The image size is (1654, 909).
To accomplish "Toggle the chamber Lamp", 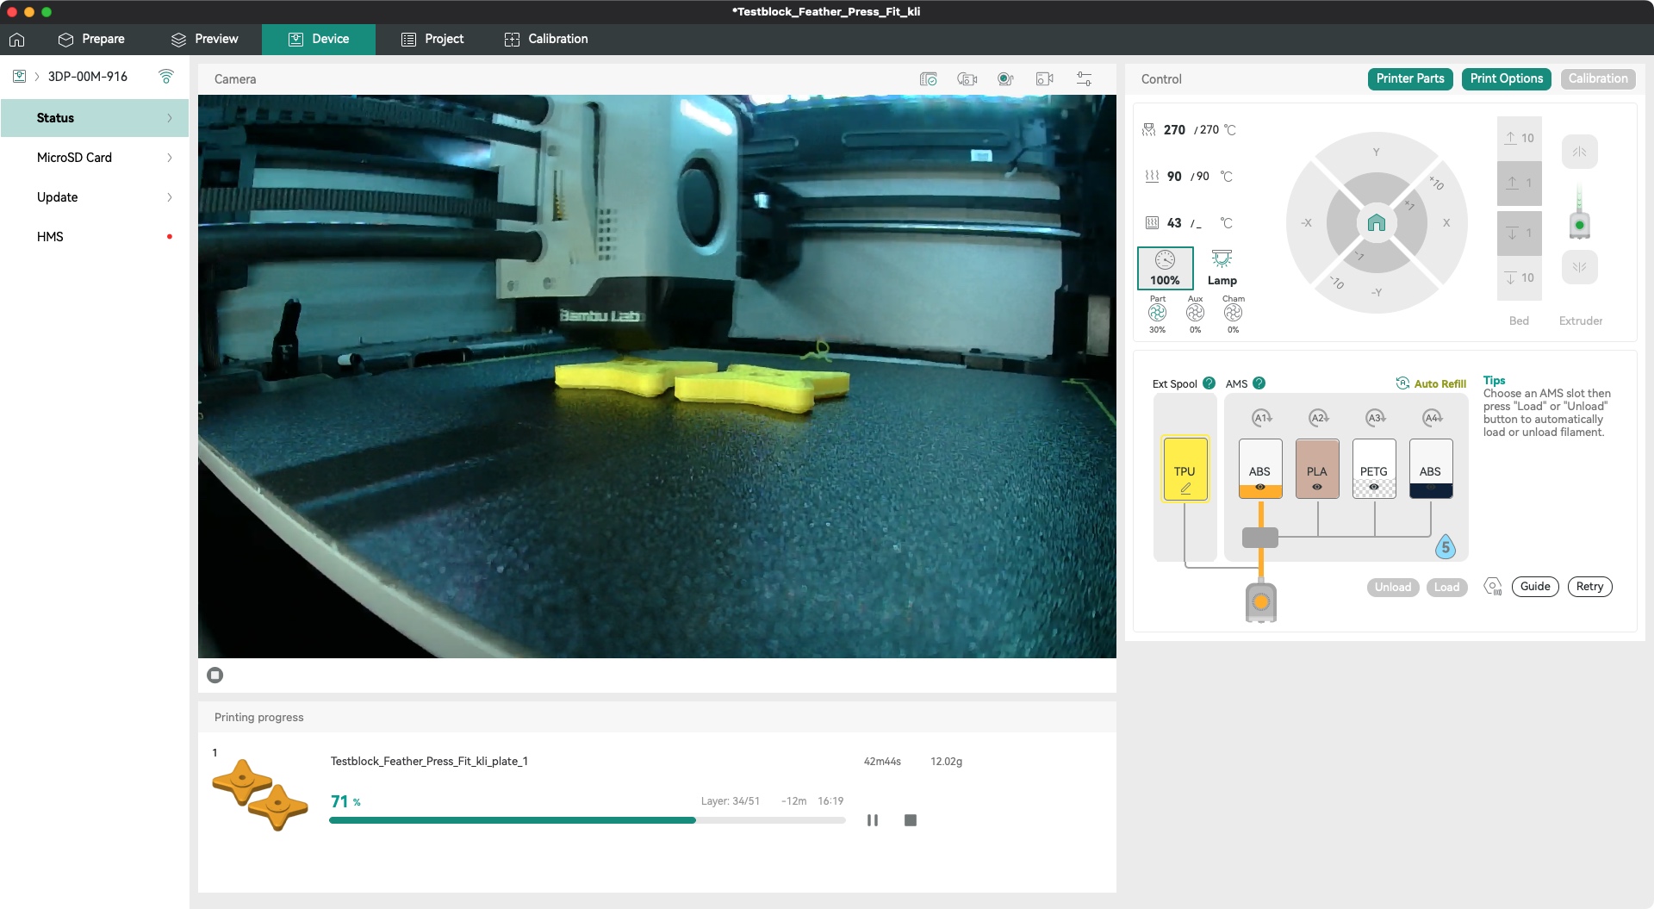I will point(1222,268).
